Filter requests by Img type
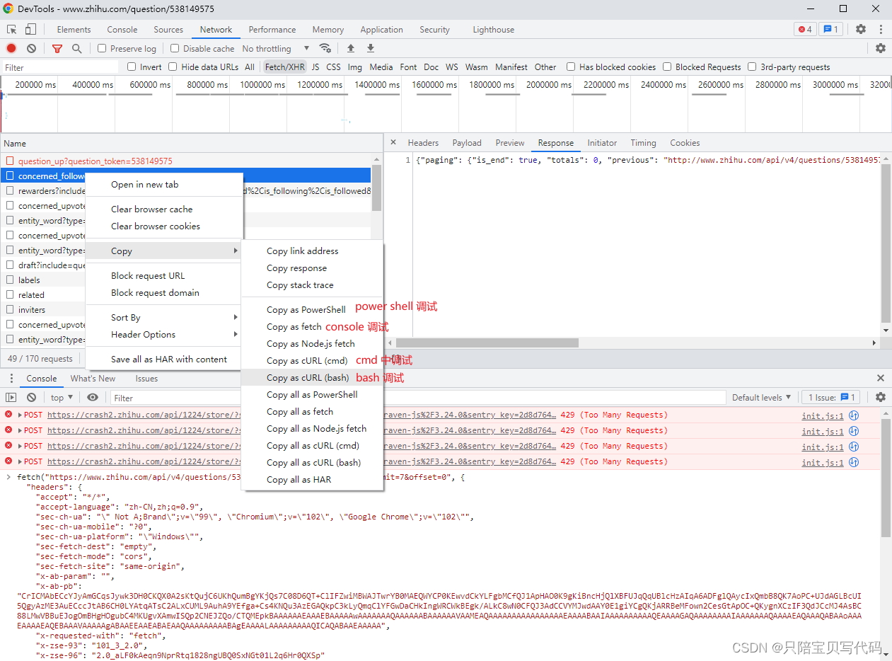Viewport: 892px width, 661px height. [x=355, y=67]
